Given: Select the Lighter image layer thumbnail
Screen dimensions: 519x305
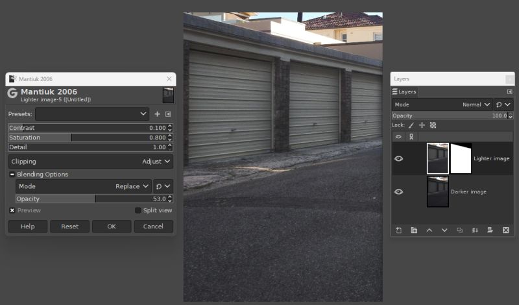Looking at the screenshot, I should [x=437, y=158].
